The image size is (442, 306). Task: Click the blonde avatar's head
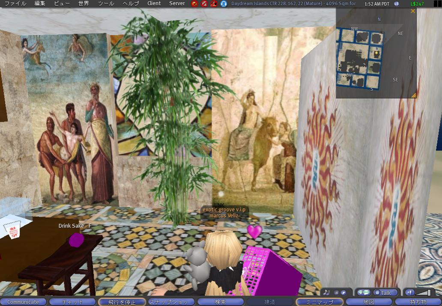point(223,250)
